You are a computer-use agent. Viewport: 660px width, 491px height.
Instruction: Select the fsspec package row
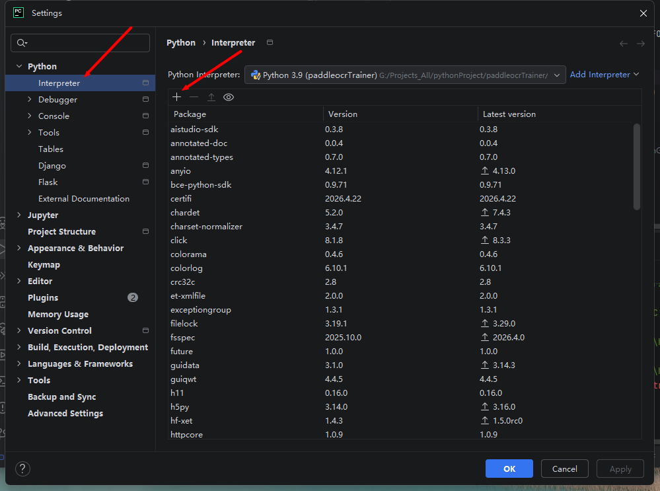coord(400,337)
